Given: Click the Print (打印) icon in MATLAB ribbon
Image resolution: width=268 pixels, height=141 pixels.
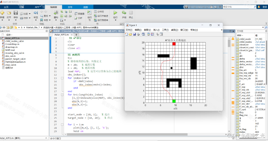Looking at the screenshot, I should pyautogui.click(x=22, y=18).
